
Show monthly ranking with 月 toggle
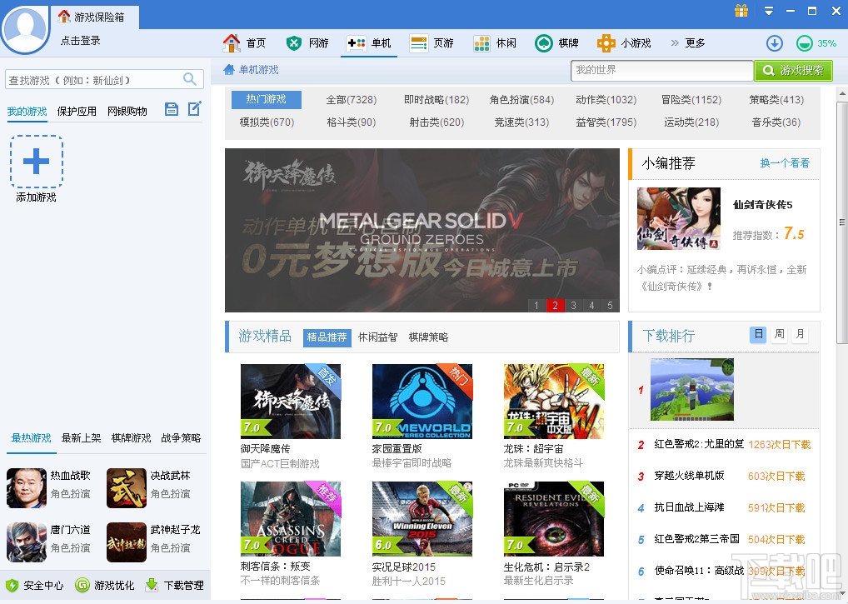pyautogui.click(x=800, y=334)
